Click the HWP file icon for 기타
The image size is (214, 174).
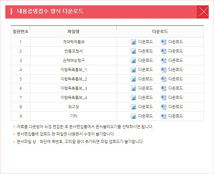pyautogui.click(x=133, y=116)
